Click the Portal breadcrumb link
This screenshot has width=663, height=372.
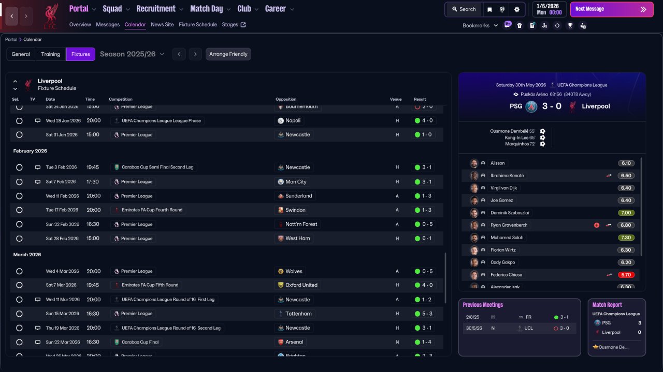pos(11,40)
